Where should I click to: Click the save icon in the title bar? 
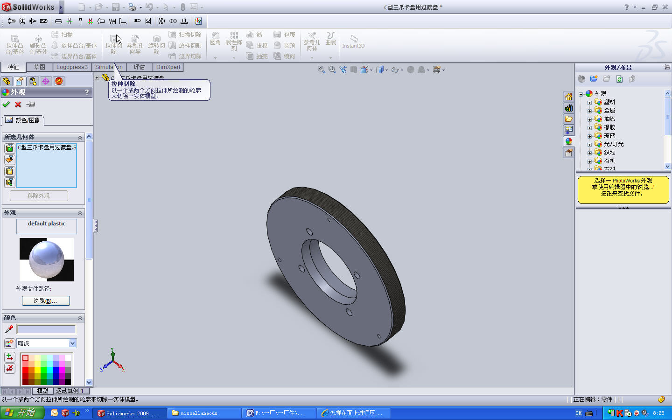click(x=115, y=7)
